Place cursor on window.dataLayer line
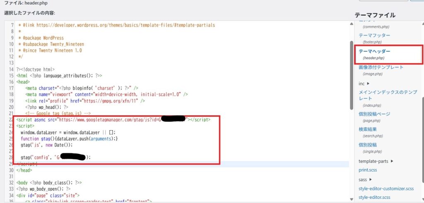The image size is (424, 203). 68,132
